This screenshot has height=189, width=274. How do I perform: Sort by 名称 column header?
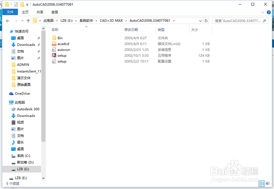click(55, 30)
